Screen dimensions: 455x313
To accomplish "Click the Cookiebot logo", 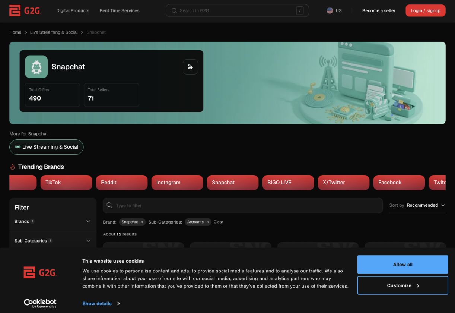I will coord(40,303).
